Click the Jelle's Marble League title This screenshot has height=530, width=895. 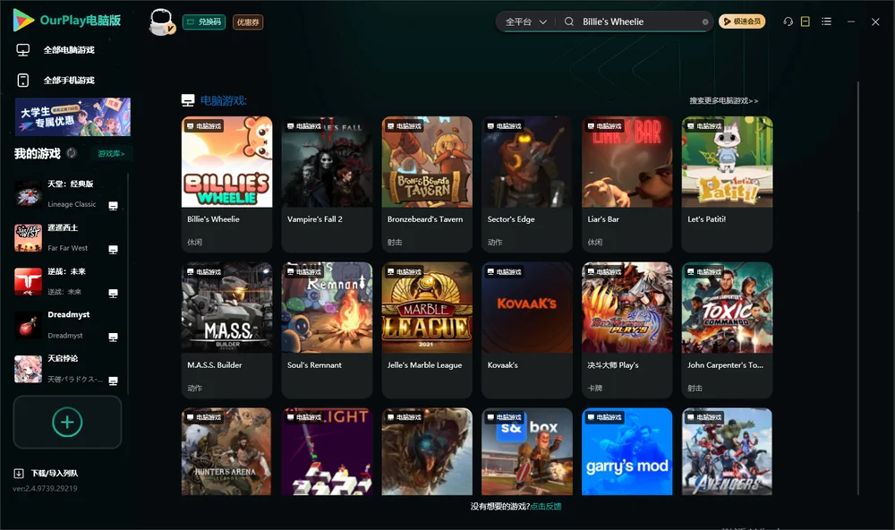424,365
